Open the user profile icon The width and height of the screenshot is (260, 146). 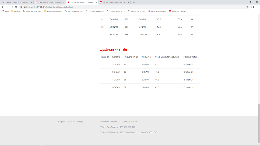click(x=252, y=7)
